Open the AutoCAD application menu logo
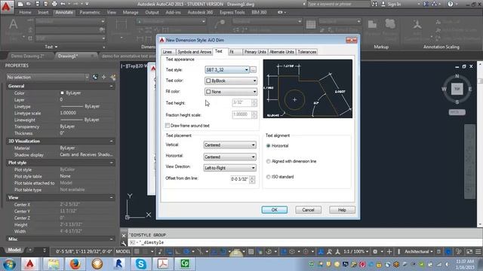The image size is (483, 271). (x=6, y=7)
